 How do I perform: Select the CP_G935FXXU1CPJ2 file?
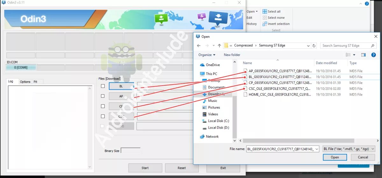tap(280, 83)
